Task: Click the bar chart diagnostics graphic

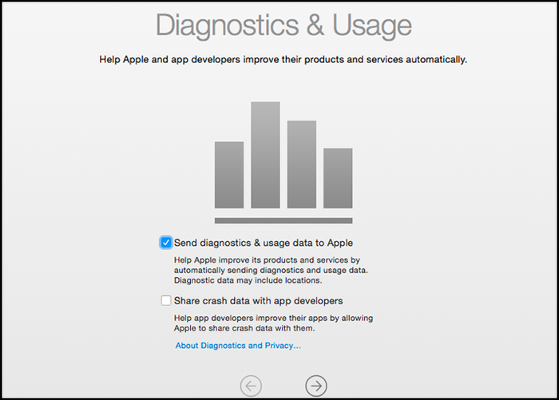Action: [x=283, y=163]
